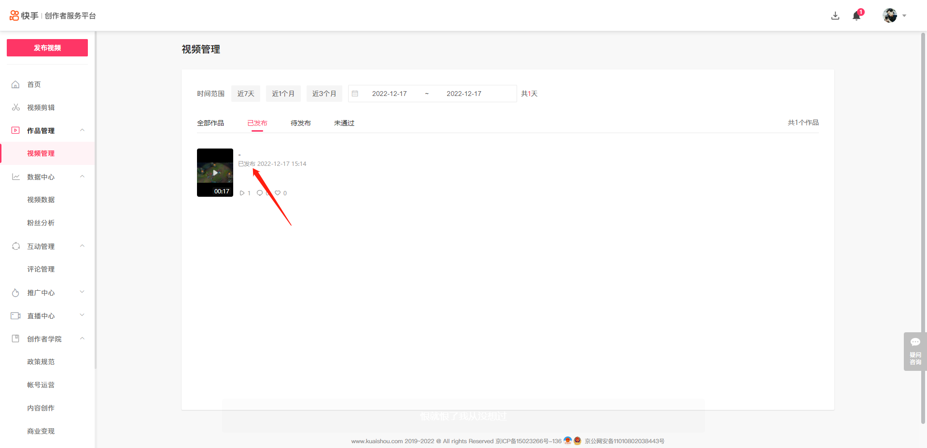Open 视频剪辑 from the sidebar

(x=41, y=108)
